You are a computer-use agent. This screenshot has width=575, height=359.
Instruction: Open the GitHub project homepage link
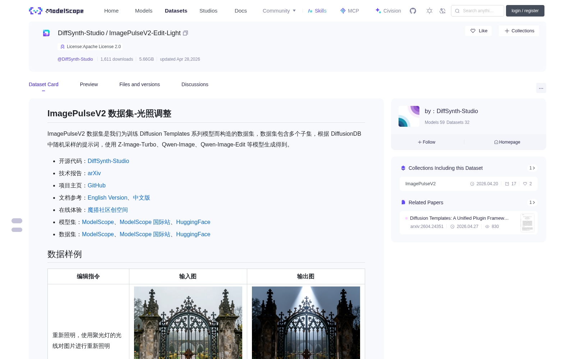pyautogui.click(x=97, y=186)
